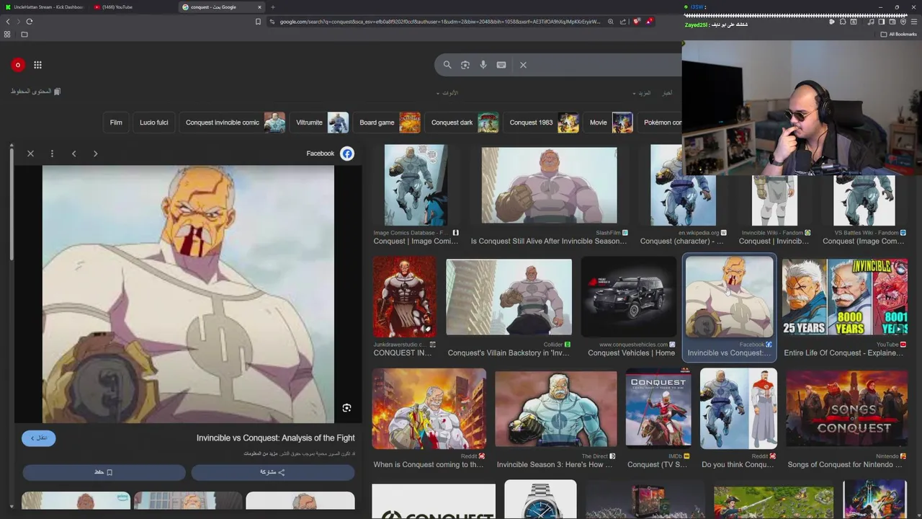922x519 pixels.
Task: Open more options for previewed image
Action: [x=52, y=154]
